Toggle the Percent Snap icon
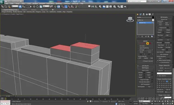174x105 pixels. click(x=69, y=6)
